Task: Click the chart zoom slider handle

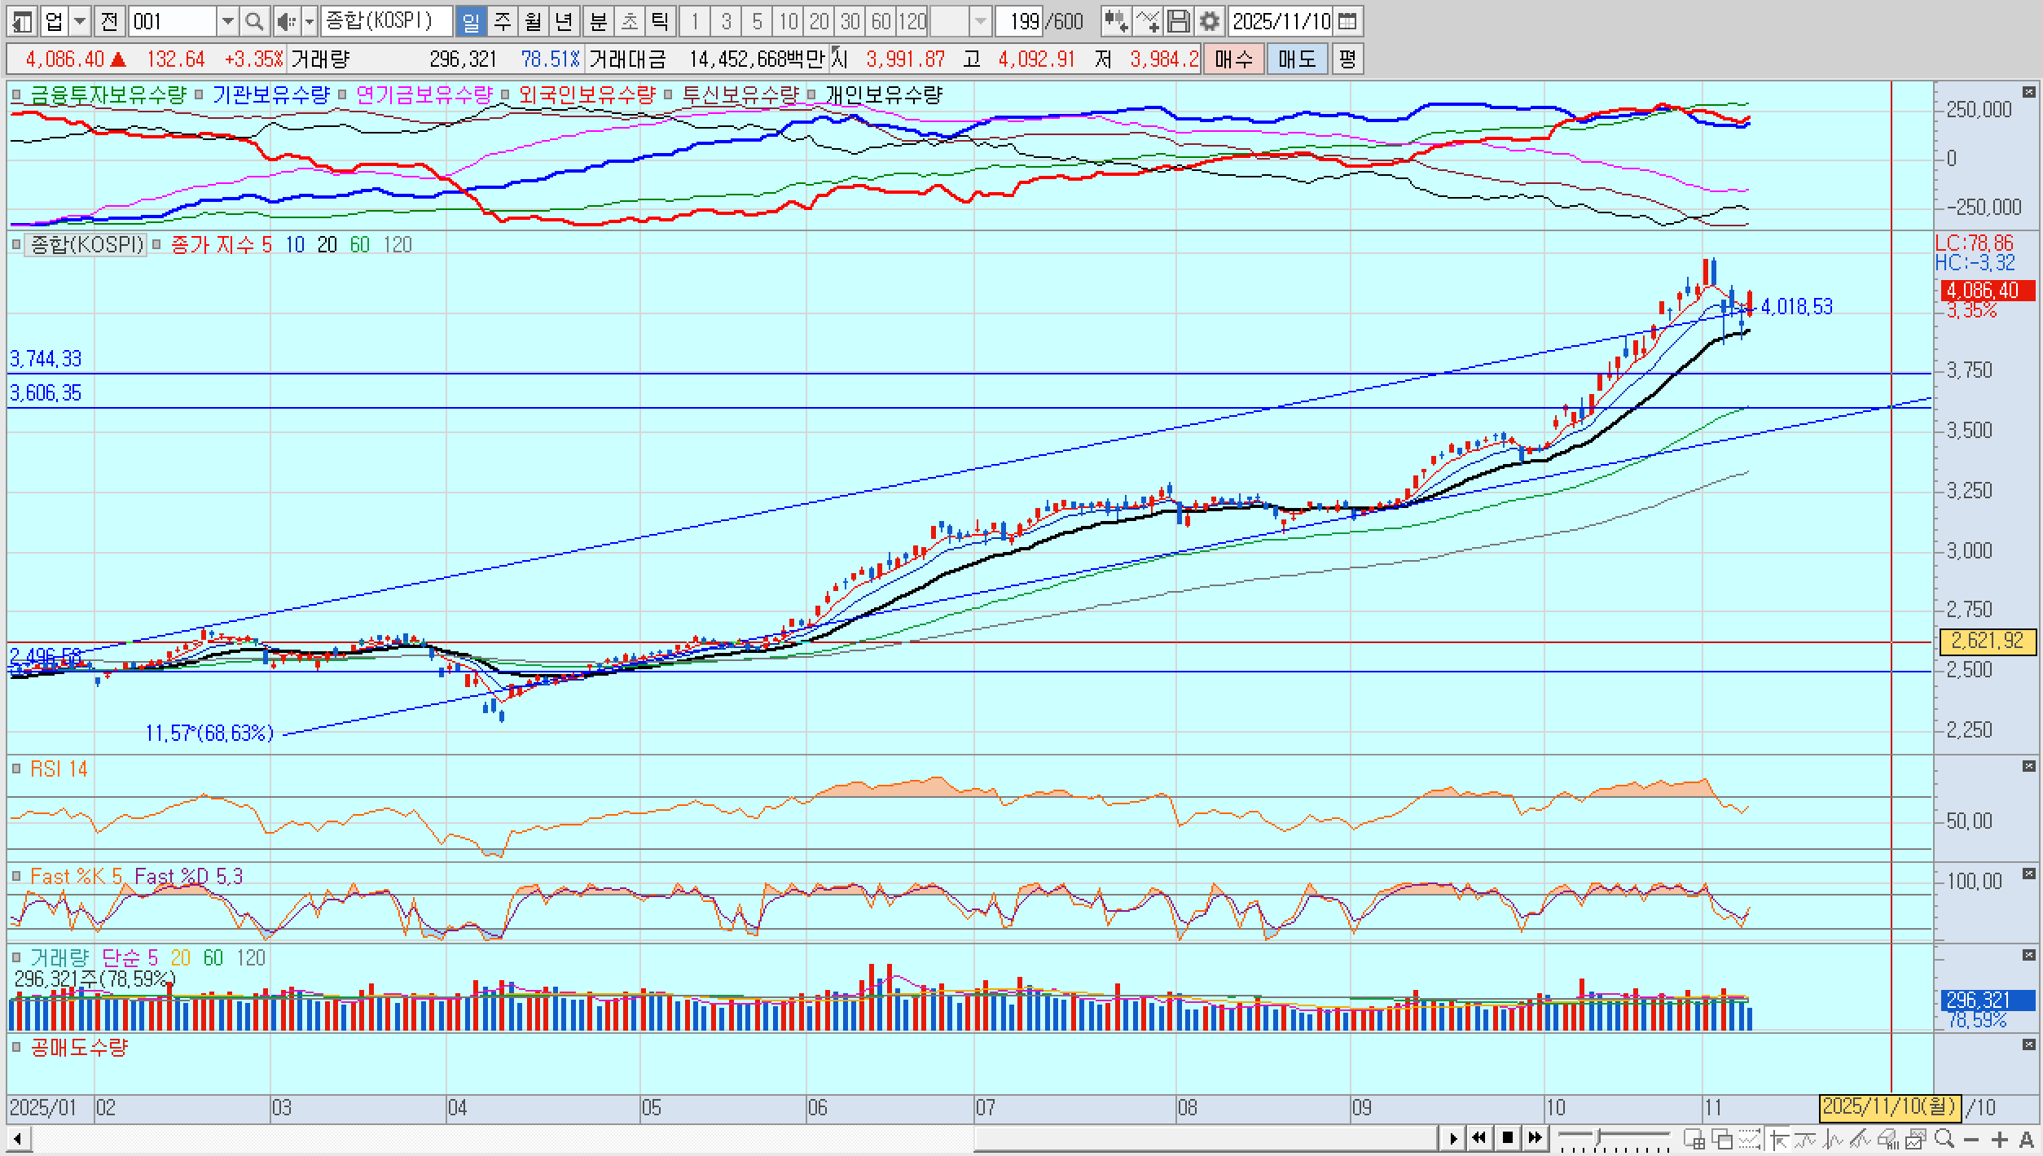Action: click(x=1597, y=1136)
